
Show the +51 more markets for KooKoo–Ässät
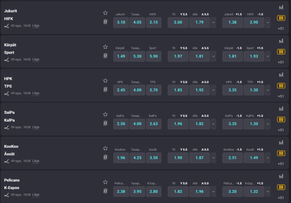click(x=281, y=164)
